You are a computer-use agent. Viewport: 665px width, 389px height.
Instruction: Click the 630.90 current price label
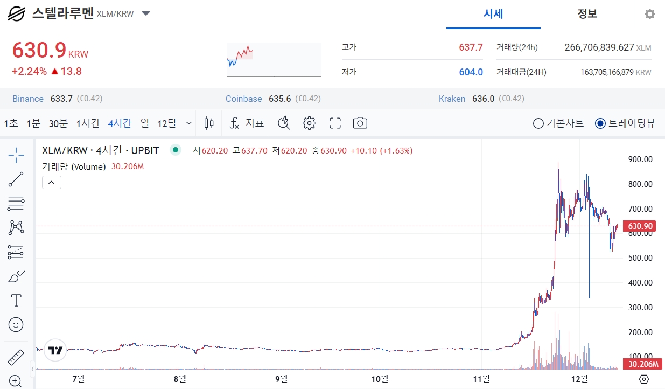tap(639, 226)
